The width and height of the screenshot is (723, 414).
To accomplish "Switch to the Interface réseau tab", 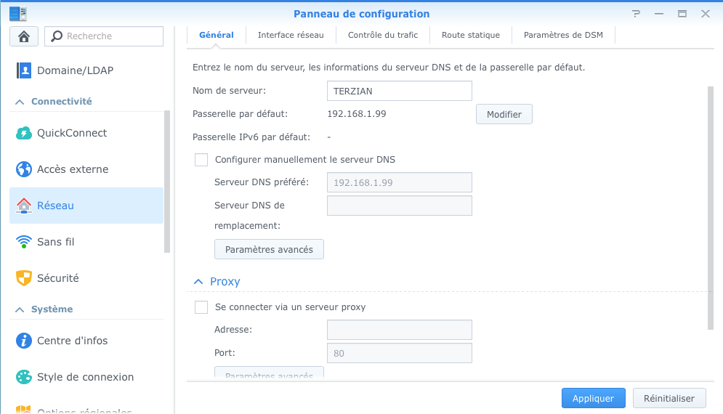I will tap(291, 35).
